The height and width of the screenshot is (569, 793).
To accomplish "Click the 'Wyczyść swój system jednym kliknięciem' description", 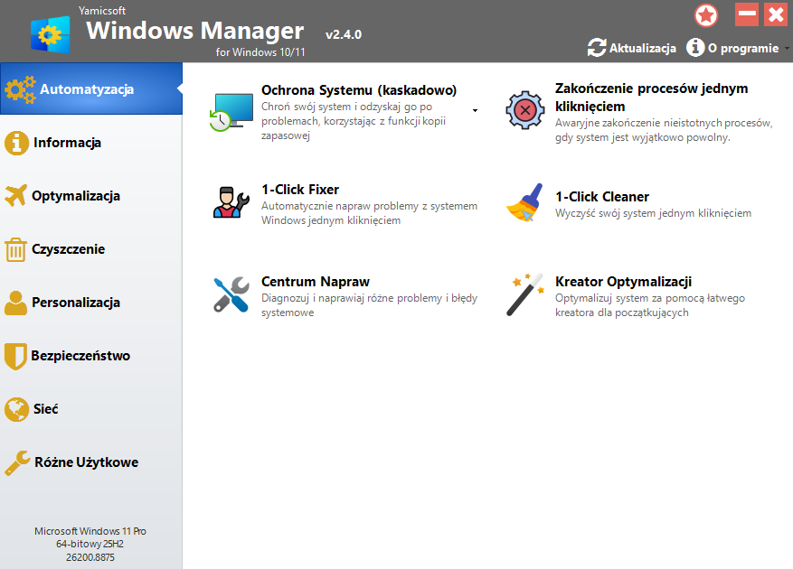I will point(654,213).
